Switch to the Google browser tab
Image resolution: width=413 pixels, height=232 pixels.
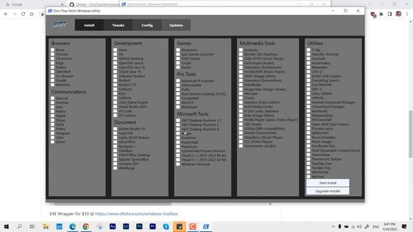coord(34,5)
